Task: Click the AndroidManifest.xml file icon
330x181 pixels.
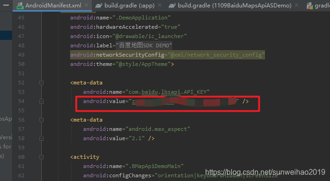Action: click(x=20, y=6)
